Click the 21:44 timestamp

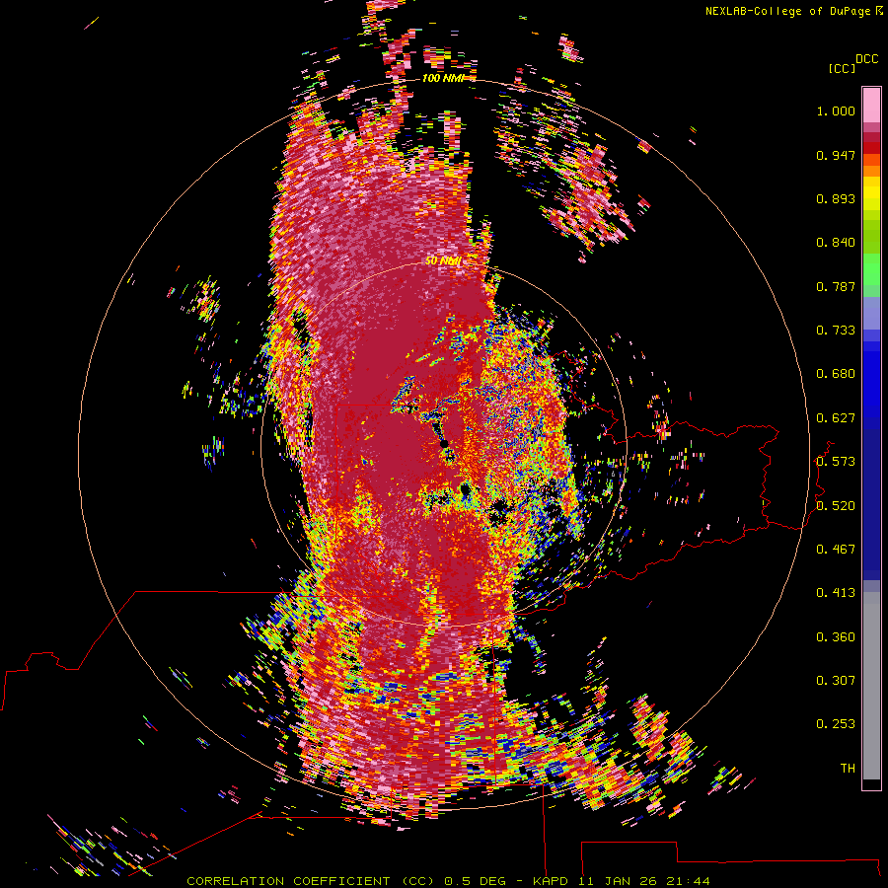pyautogui.click(x=689, y=881)
